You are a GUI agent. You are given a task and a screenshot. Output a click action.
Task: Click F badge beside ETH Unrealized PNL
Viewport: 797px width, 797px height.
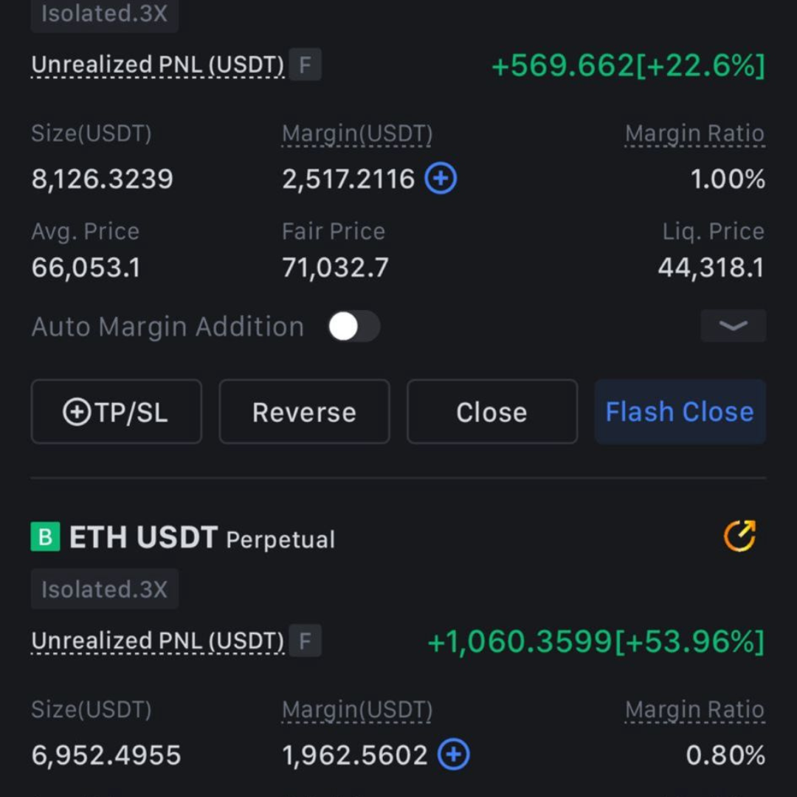305,641
